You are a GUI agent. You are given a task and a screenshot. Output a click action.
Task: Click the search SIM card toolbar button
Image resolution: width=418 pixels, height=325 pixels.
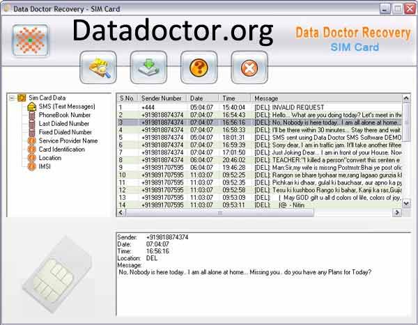[x=98, y=68]
